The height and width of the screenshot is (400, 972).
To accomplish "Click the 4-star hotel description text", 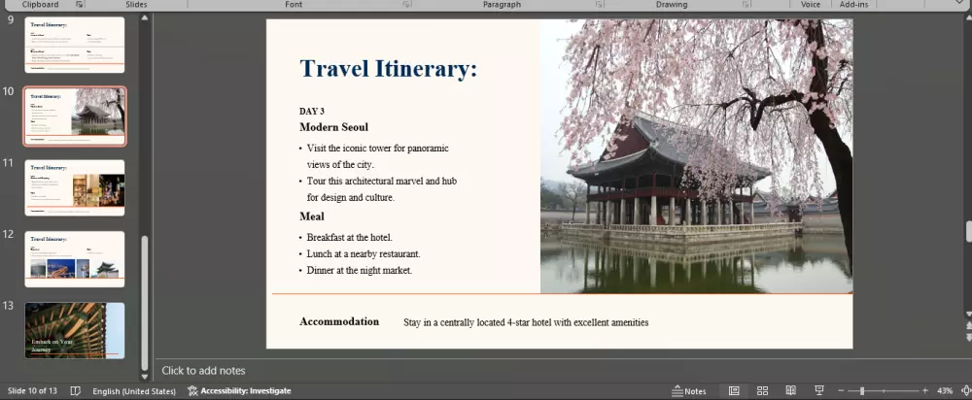I will click(x=526, y=322).
